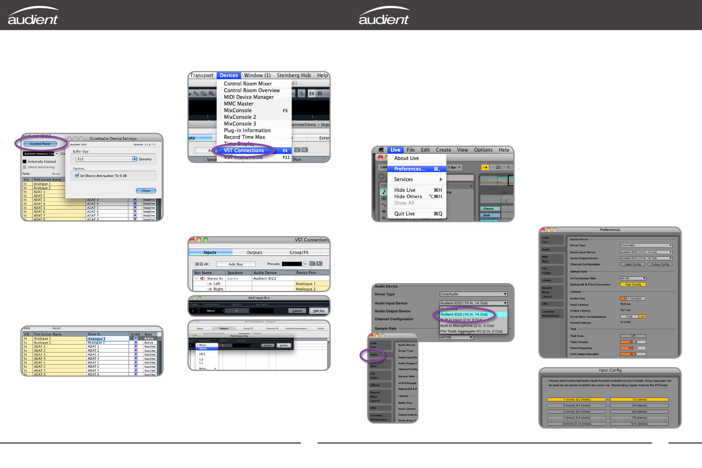The image size is (702, 468).
Task: Select the Drums grid icon in Live browser
Action: pos(384,198)
